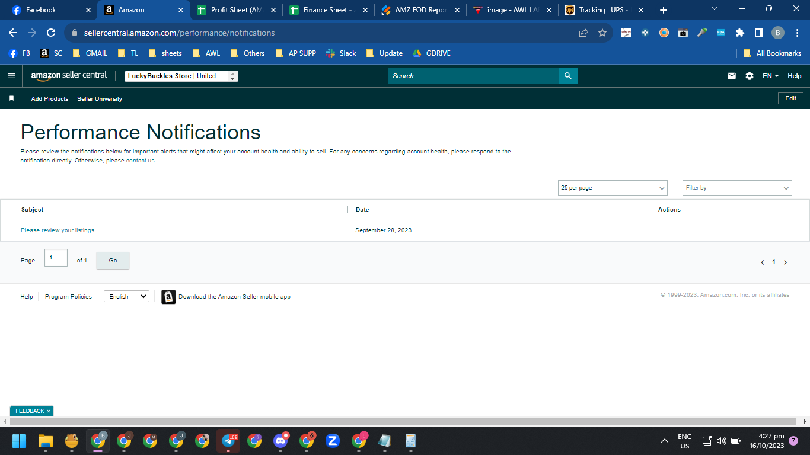Click the page number input box
The image size is (810, 455).
click(56, 258)
